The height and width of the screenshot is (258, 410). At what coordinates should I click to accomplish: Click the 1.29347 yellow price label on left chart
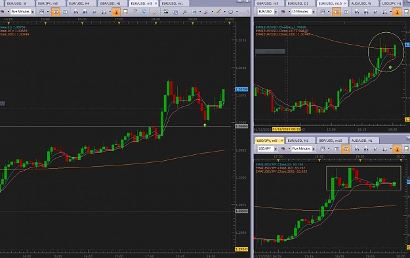[241, 249]
